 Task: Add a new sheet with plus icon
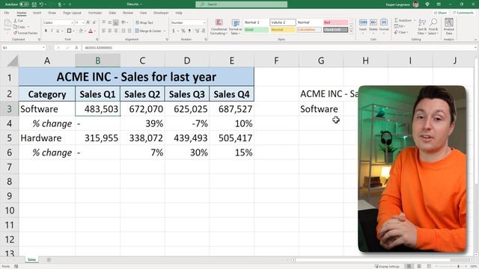tap(49, 260)
